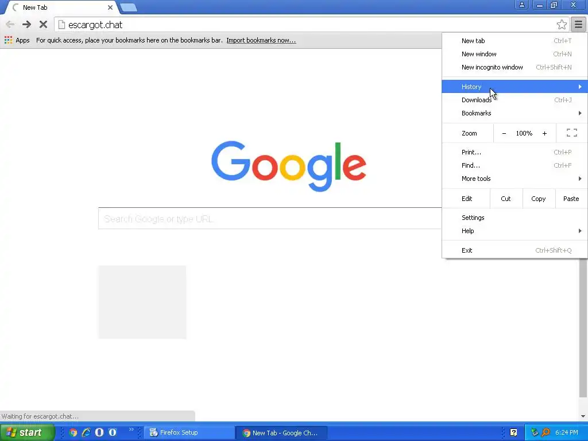Launch the first Opera quick launch icon
Screen dimensions: 588x441
coord(99,432)
